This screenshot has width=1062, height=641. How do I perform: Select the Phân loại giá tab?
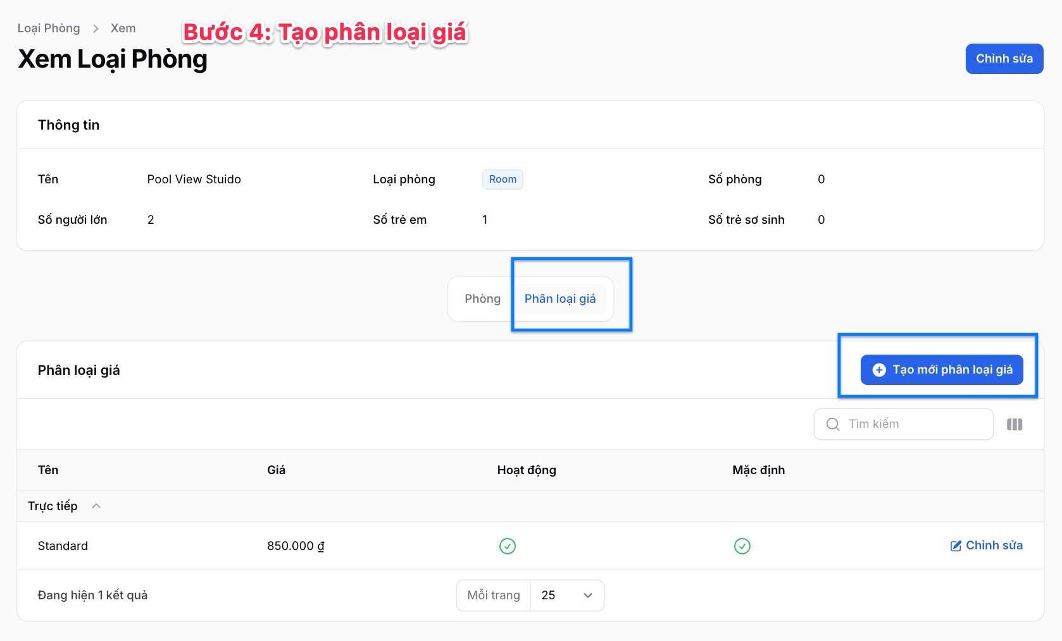click(x=560, y=298)
